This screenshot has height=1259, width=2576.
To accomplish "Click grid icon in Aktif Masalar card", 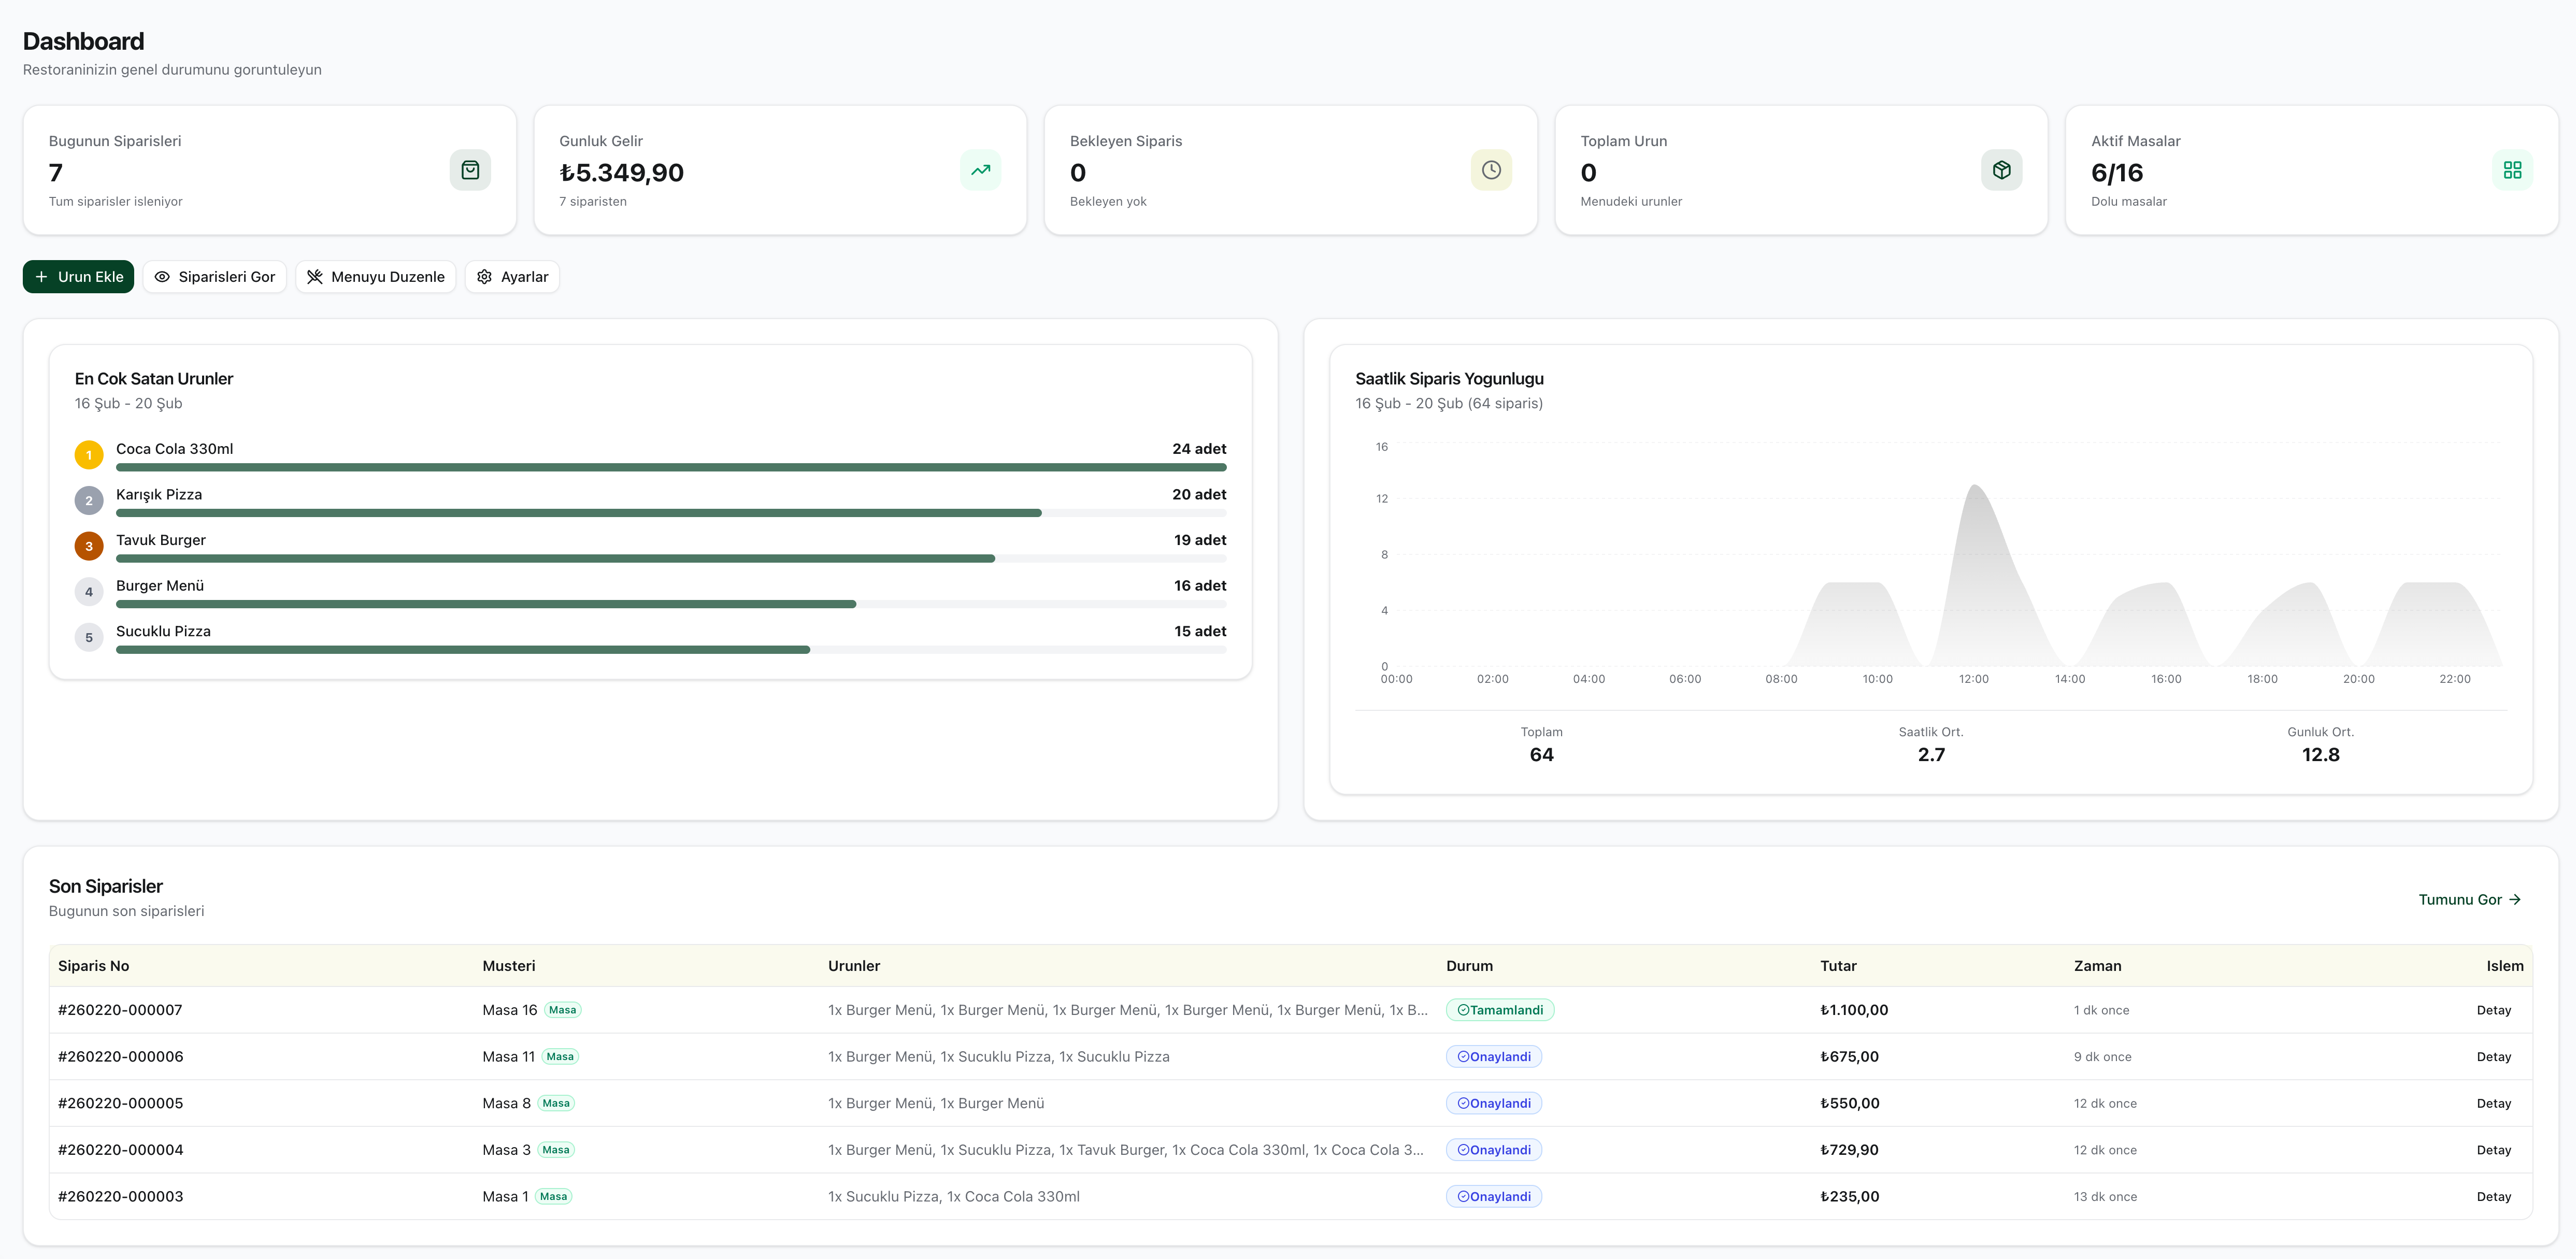I will pos(2512,170).
